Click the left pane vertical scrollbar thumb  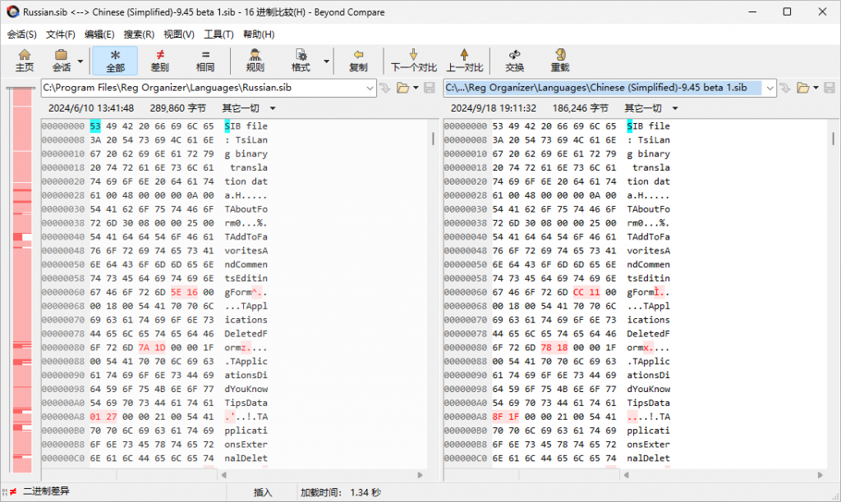pyautogui.click(x=433, y=139)
